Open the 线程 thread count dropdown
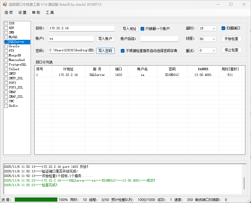This screenshot has height=203, width=251. click(x=214, y=39)
